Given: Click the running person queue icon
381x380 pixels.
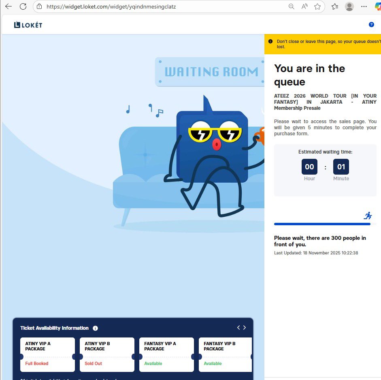Looking at the screenshot, I should (368, 216).
